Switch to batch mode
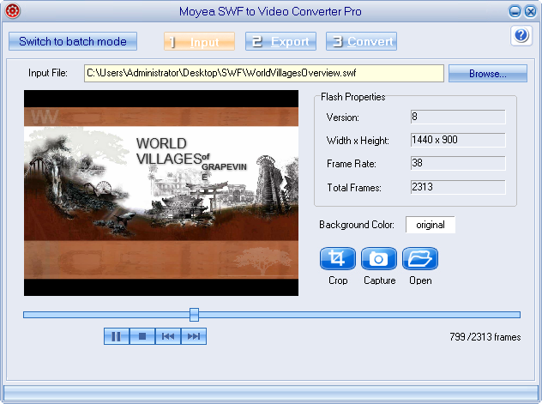 click(x=73, y=41)
